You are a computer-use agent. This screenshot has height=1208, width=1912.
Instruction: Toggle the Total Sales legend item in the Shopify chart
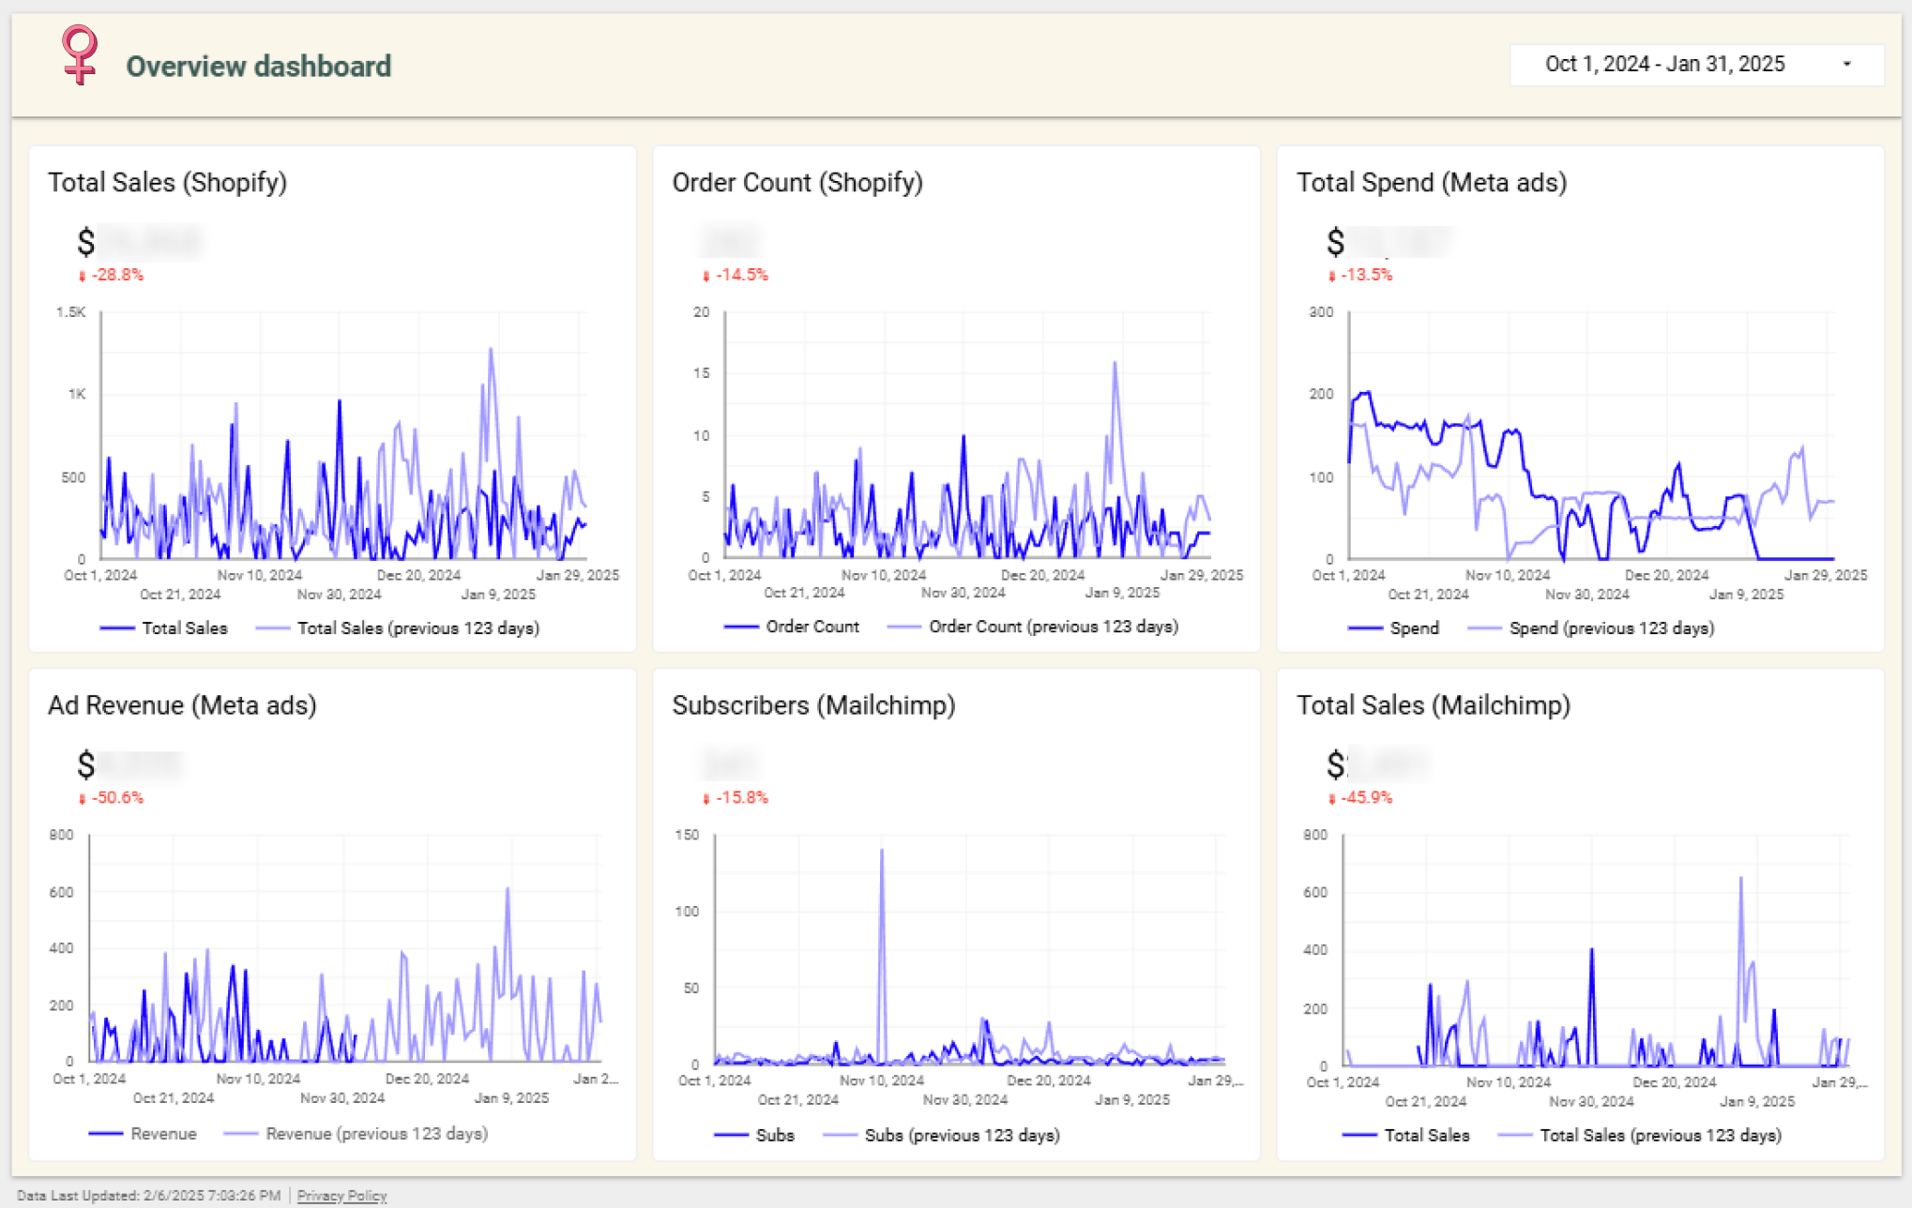pos(184,628)
